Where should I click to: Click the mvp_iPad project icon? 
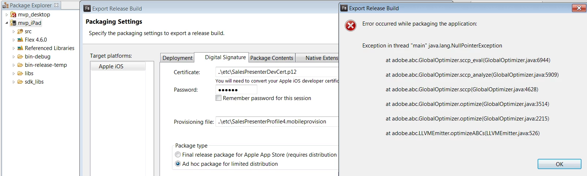pos(13,23)
